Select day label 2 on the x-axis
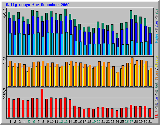 point(15,122)
